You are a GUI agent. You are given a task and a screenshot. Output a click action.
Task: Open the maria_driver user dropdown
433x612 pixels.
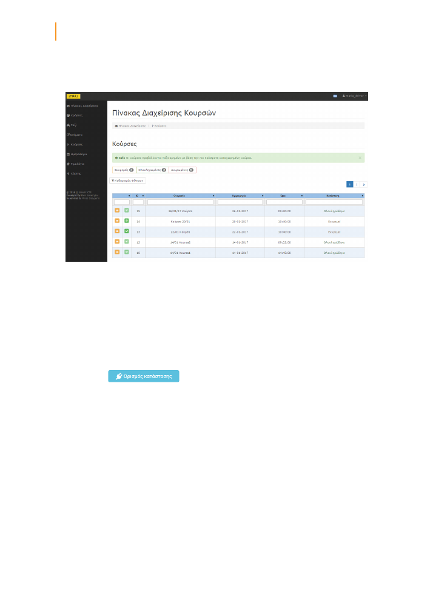354,96
